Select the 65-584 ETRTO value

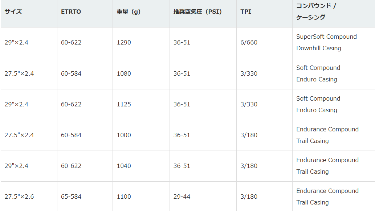71,197
